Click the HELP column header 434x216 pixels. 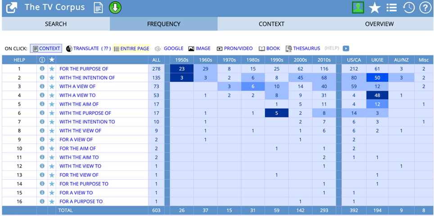tap(19, 60)
